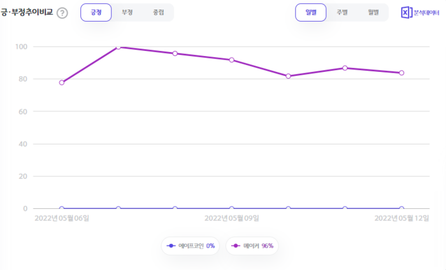
Task: Click the purple data point on 2022년 05월 12일
Action: coord(401,73)
